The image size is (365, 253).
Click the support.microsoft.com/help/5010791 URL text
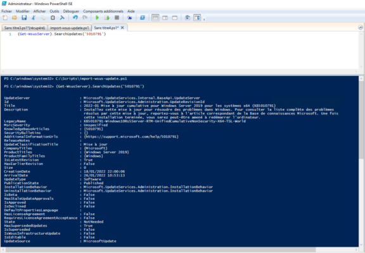coord(131,137)
